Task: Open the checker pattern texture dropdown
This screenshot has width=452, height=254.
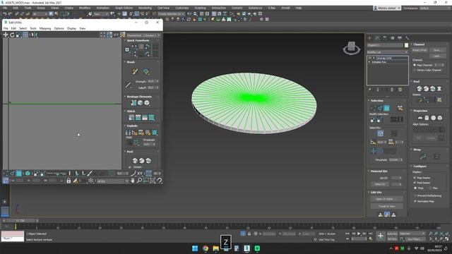Action: point(143,35)
